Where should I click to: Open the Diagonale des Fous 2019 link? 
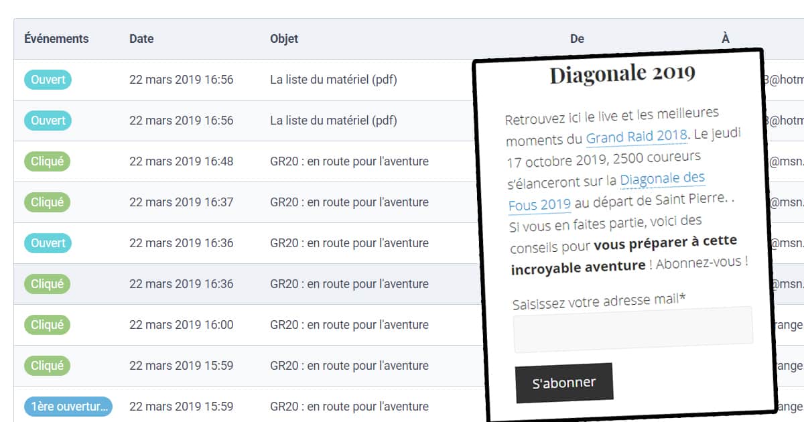606,192
